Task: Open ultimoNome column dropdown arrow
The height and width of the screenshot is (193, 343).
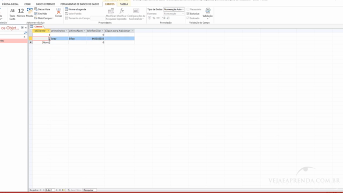Action: pos(85,31)
